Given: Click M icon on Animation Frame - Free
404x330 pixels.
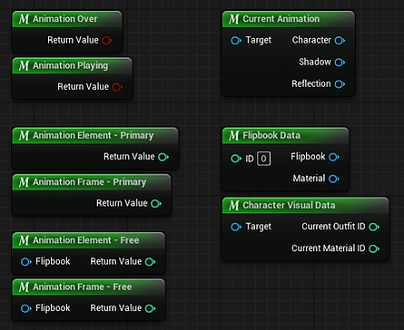Looking at the screenshot, I should point(24,287).
